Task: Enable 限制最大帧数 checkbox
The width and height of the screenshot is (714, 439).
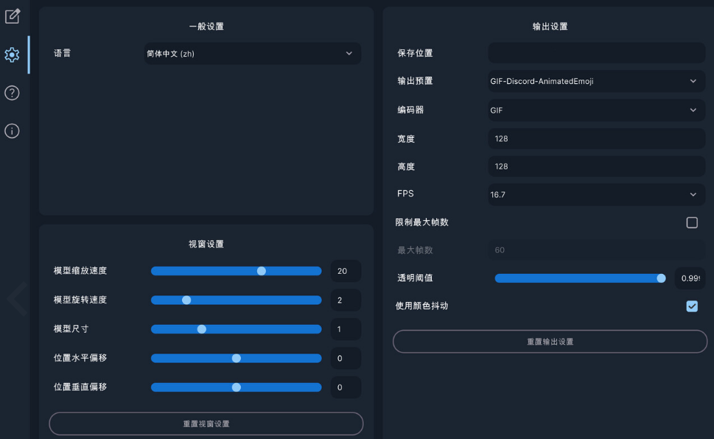Action: click(692, 222)
